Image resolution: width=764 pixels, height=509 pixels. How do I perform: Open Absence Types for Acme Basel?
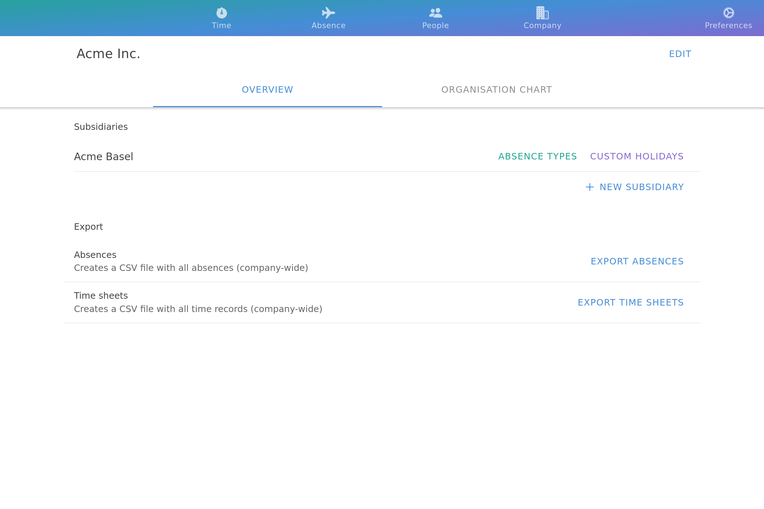click(x=537, y=156)
